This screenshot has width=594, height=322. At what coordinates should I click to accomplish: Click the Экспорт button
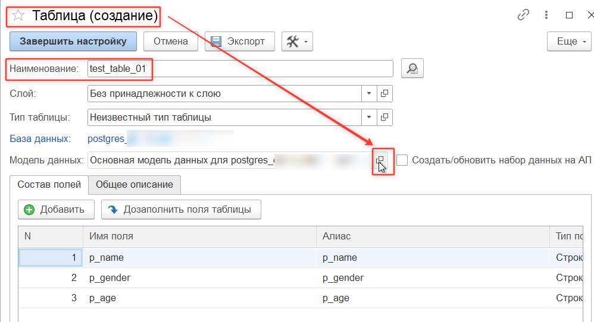click(239, 42)
